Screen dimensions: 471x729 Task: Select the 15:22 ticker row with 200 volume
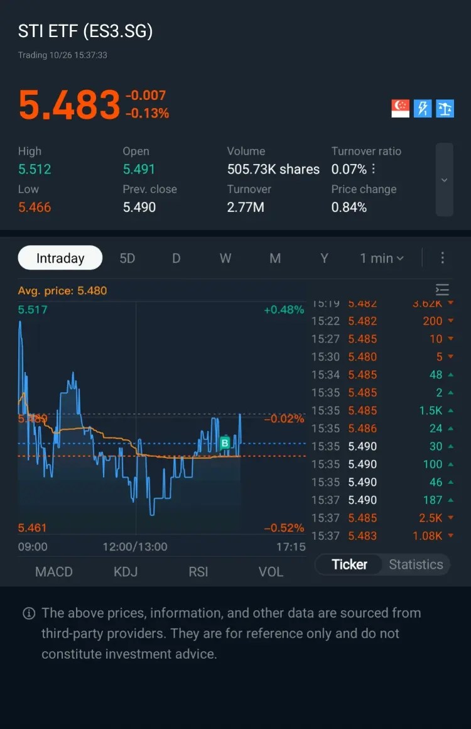click(382, 321)
